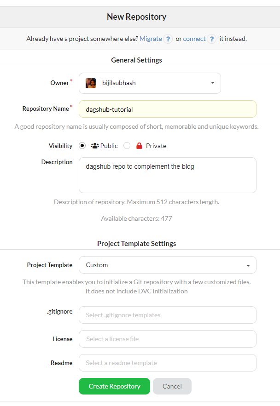Click the Repository Name input field
Image resolution: width=280 pixels, height=406 pixels.
[x=167, y=109]
